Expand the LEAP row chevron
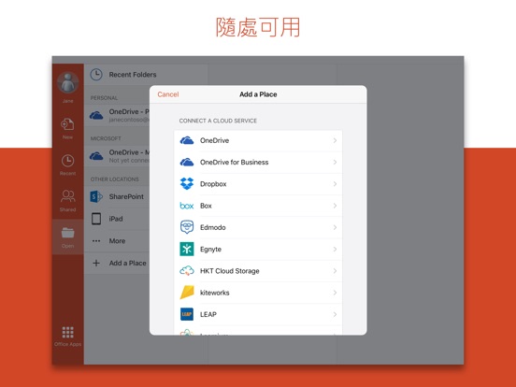The width and height of the screenshot is (516, 387). [335, 314]
